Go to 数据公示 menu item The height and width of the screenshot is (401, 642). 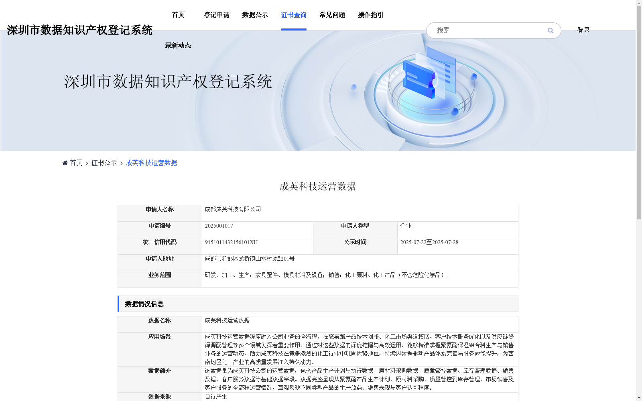click(x=255, y=15)
